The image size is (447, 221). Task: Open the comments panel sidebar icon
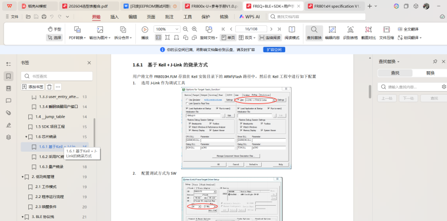(x=9, y=101)
